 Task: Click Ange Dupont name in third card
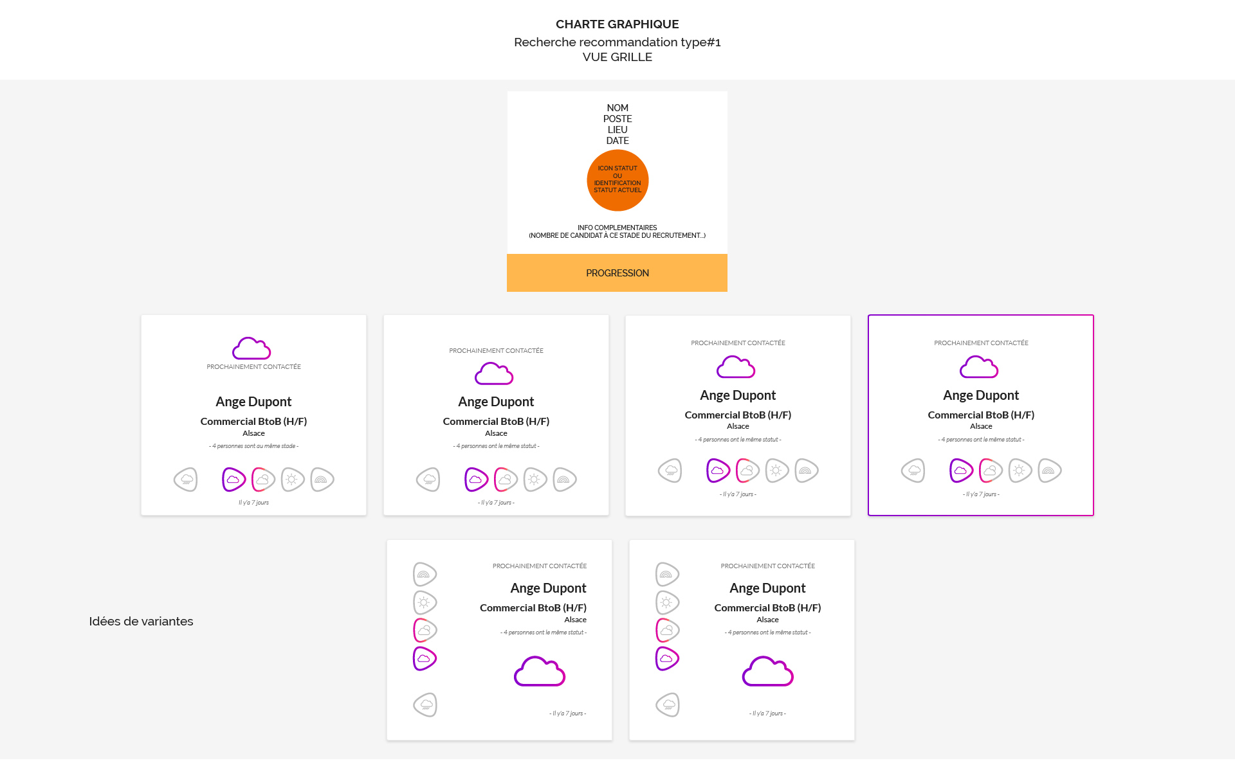738,395
